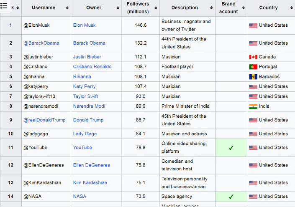Select the Portugal country text

(268, 66)
